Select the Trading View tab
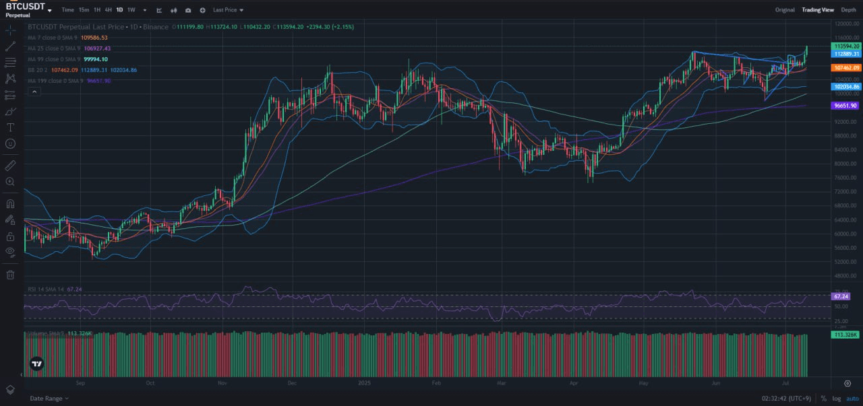Image resolution: width=863 pixels, height=406 pixels. click(x=818, y=10)
